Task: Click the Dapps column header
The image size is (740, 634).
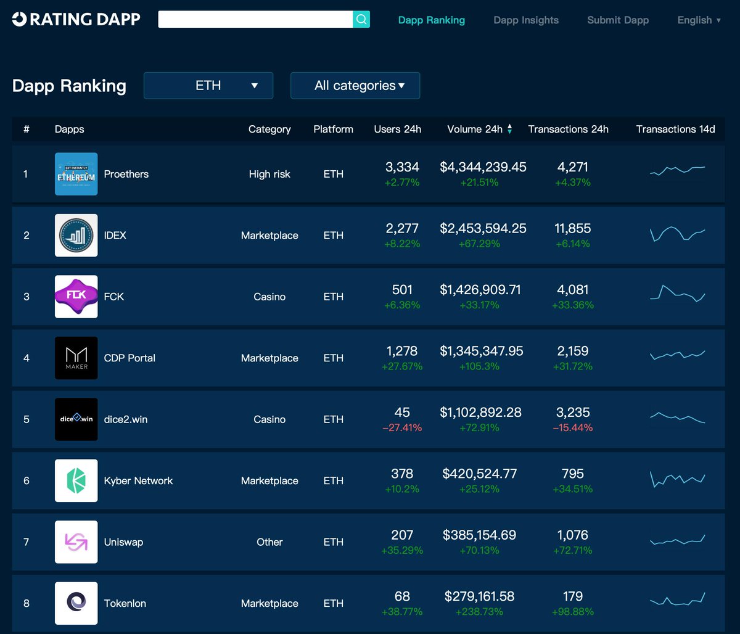Action: 70,129
